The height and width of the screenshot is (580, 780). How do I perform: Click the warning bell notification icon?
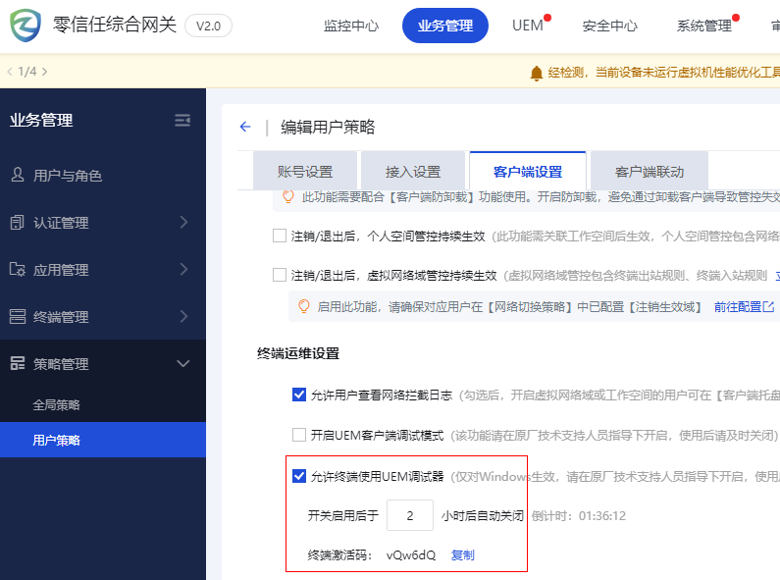tap(536, 73)
